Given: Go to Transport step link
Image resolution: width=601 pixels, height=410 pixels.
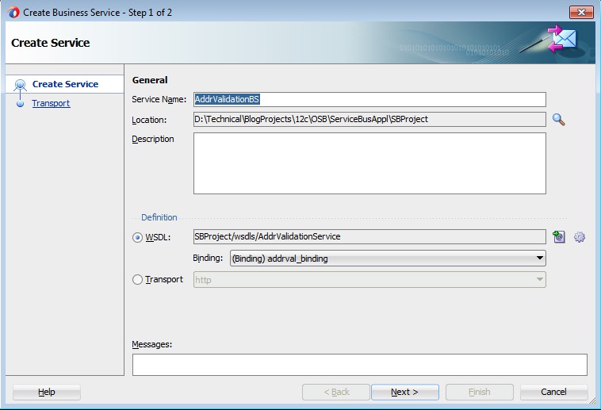Looking at the screenshot, I should coord(51,103).
